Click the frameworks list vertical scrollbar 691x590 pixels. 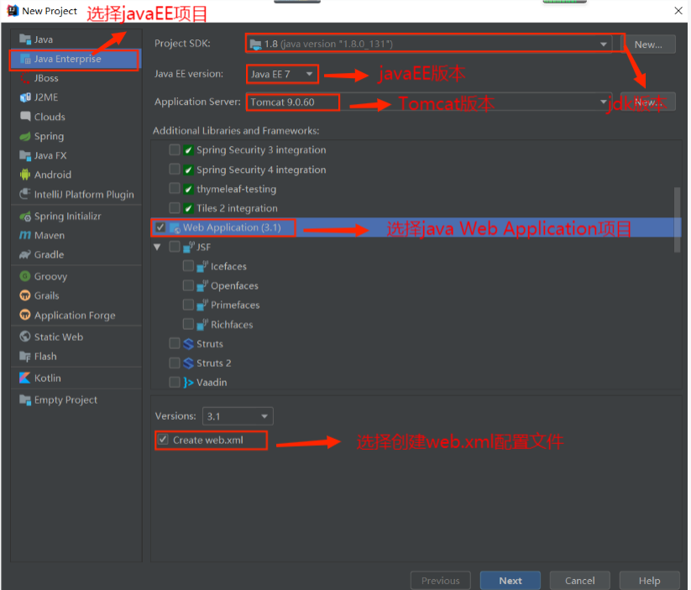click(678, 219)
